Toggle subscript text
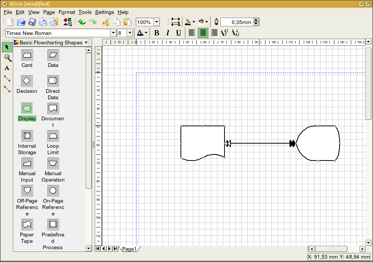 tap(235, 33)
